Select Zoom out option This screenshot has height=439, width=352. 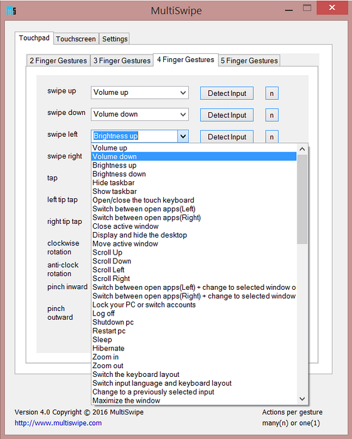194,366
